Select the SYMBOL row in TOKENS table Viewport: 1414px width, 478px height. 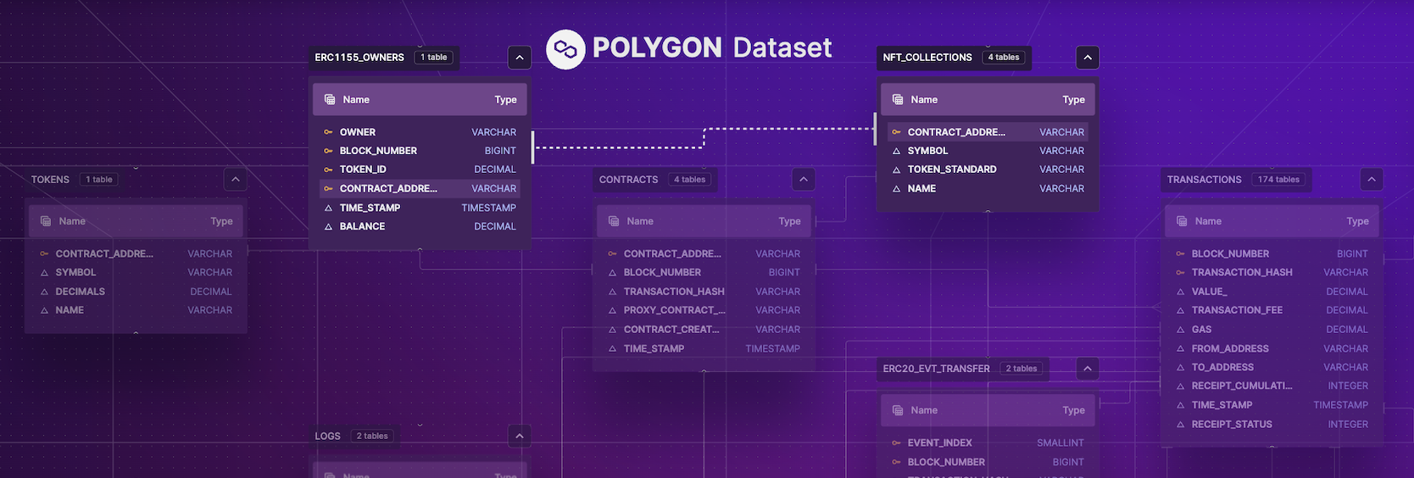(136, 273)
